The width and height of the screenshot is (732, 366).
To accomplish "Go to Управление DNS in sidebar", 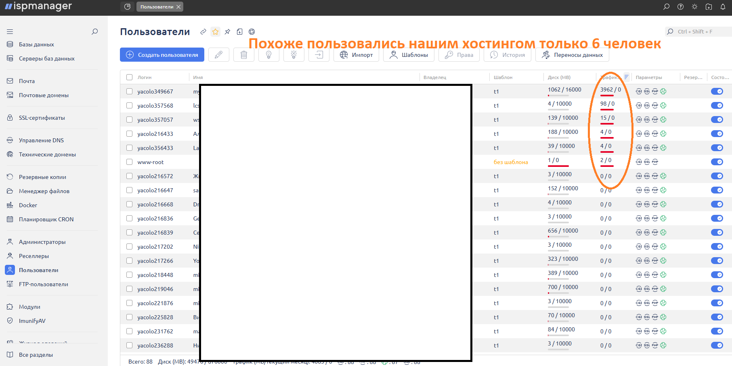I will 41,140.
